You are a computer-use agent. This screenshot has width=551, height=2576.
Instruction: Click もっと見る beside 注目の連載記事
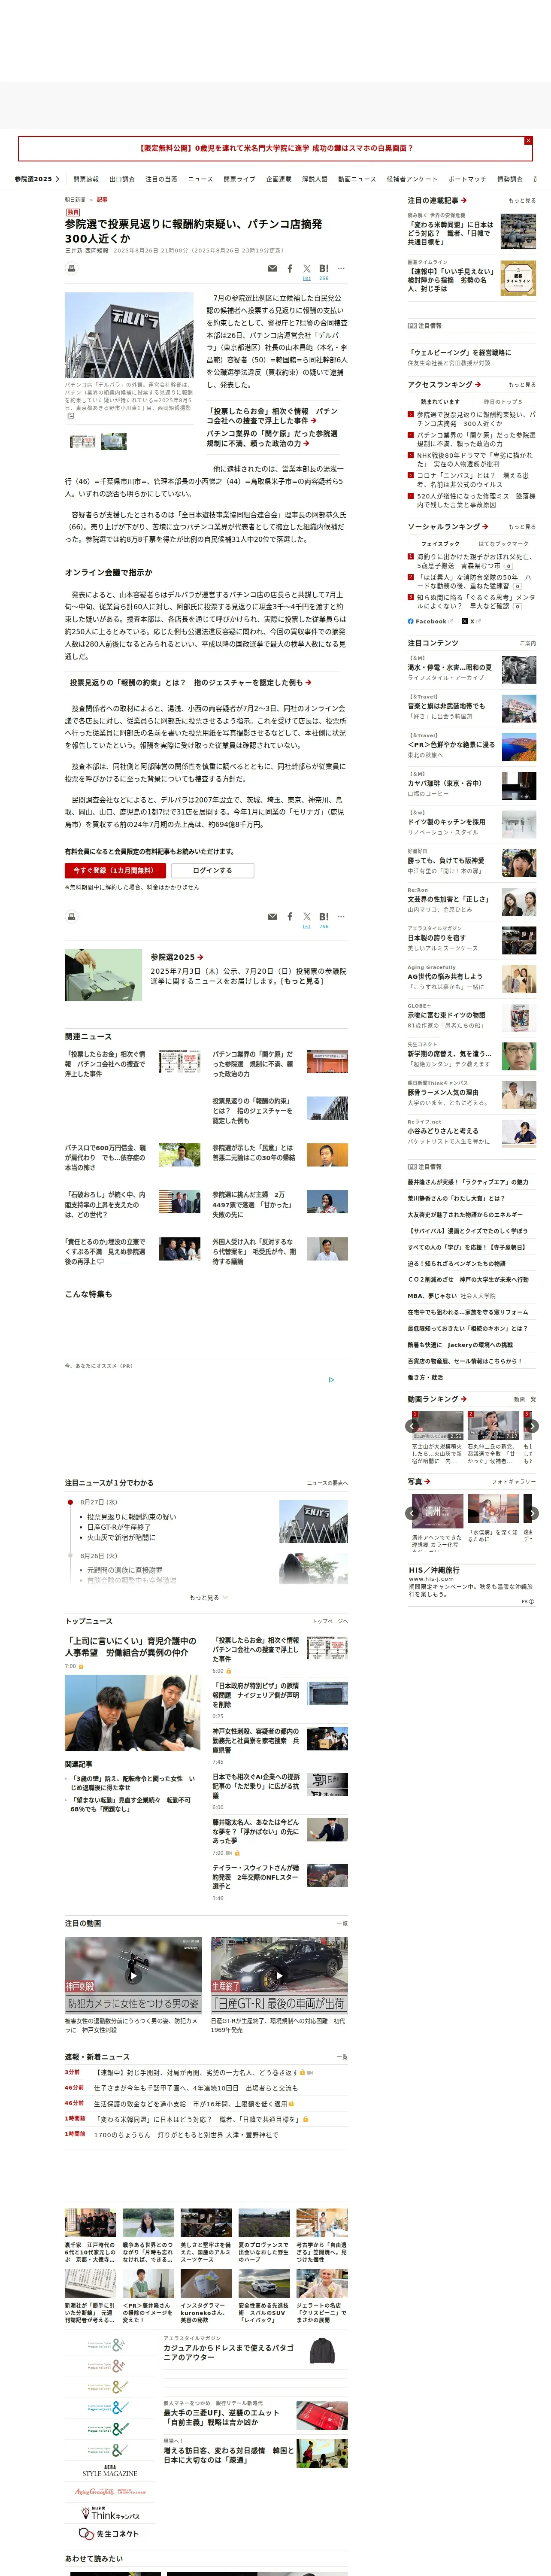coord(522,201)
